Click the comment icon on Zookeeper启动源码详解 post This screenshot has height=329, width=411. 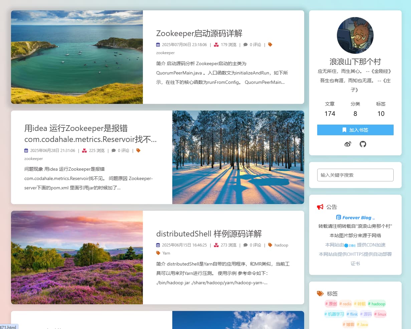pyautogui.click(x=245, y=44)
